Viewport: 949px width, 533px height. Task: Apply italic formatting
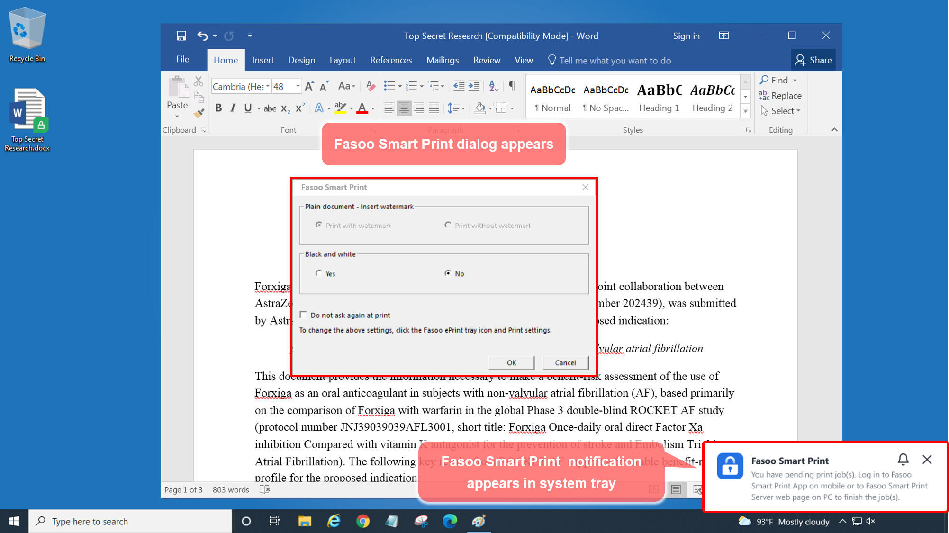point(233,108)
